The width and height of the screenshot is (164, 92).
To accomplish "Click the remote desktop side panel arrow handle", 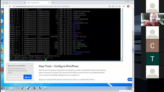I will 133,50.
